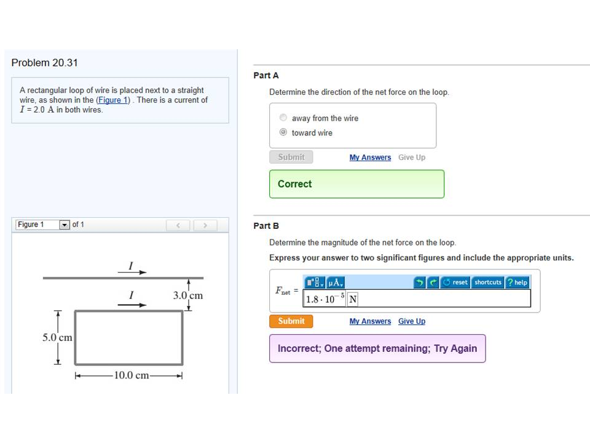Click the μÅ units icon in the answer box
590x443 pixels.
point(334,282)
